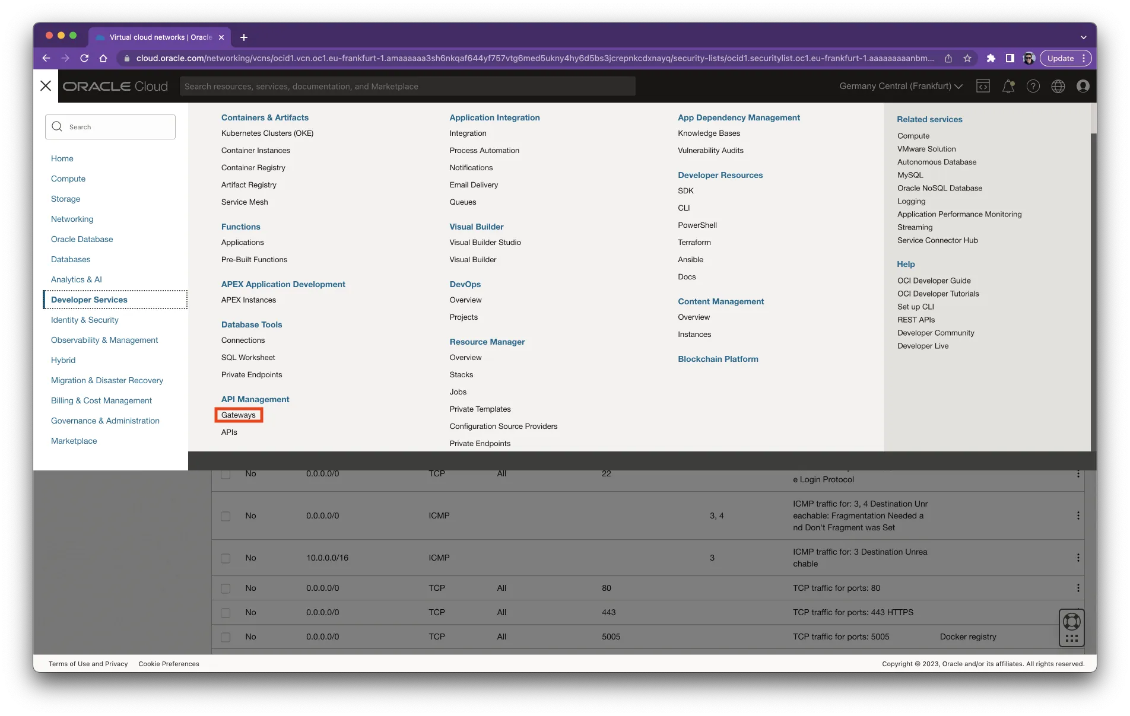Click the browser address bar URL
Screen dimensions: 1130x716
pos(534,58)
